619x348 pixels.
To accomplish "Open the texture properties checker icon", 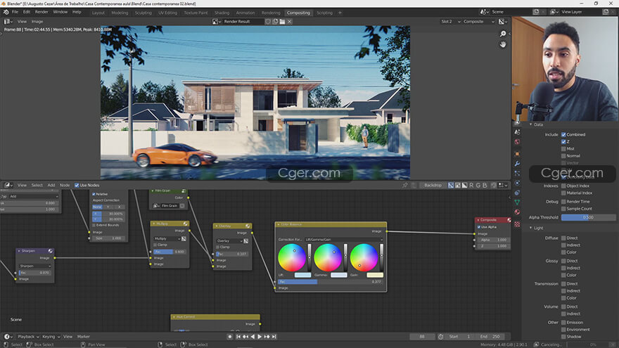I will coord(517,224).
